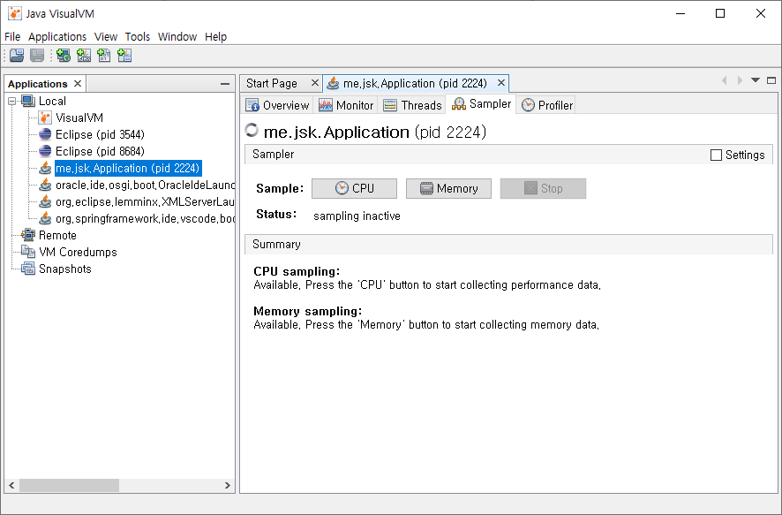Click the Remote node icon

pyautogui.click(x=28, y=235)
